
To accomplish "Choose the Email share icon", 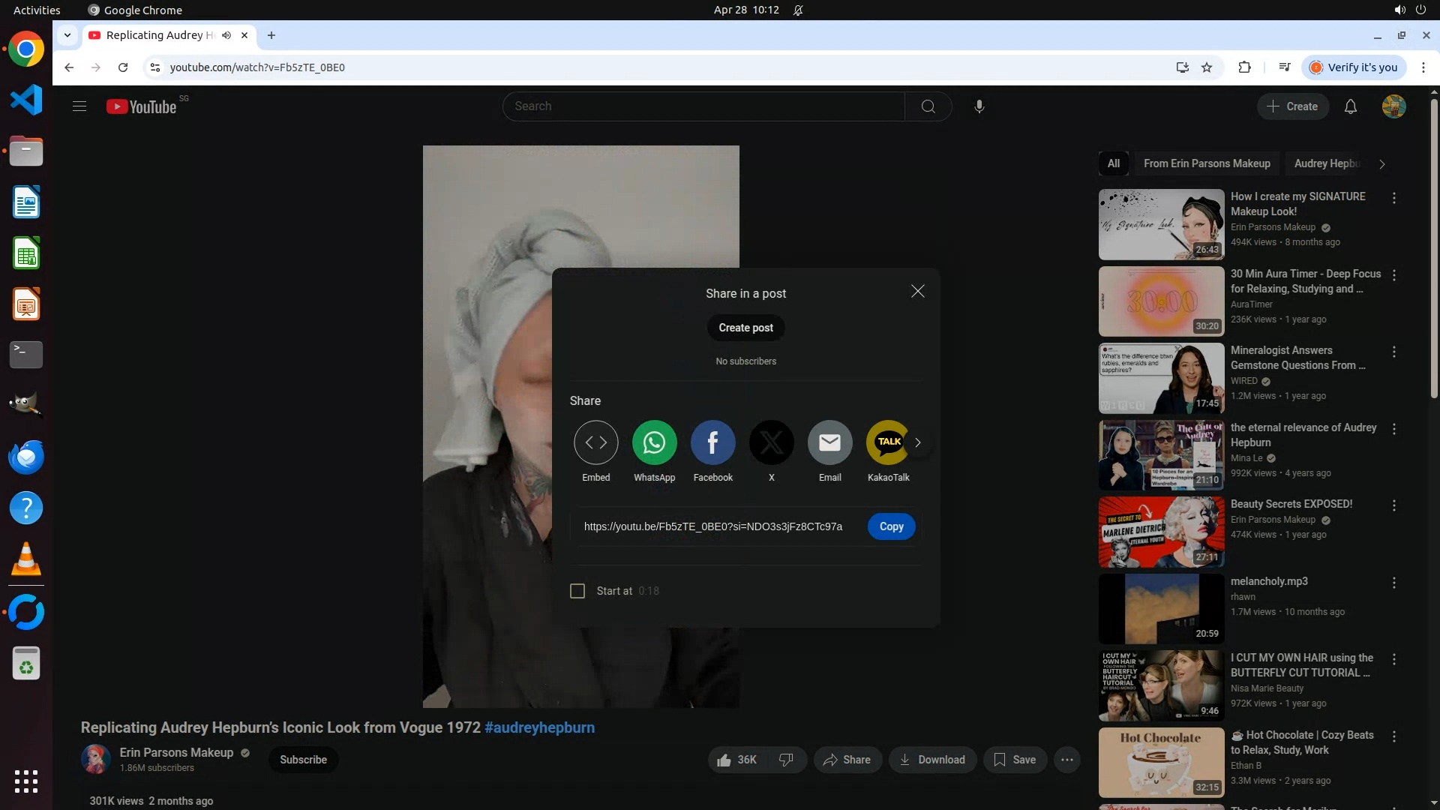I will [829, 442].
